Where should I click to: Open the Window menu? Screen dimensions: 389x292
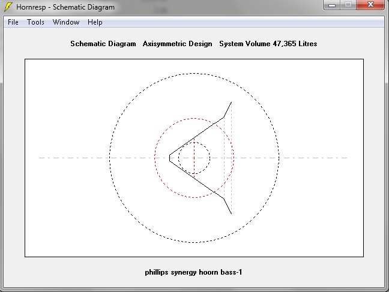[66, 22]
